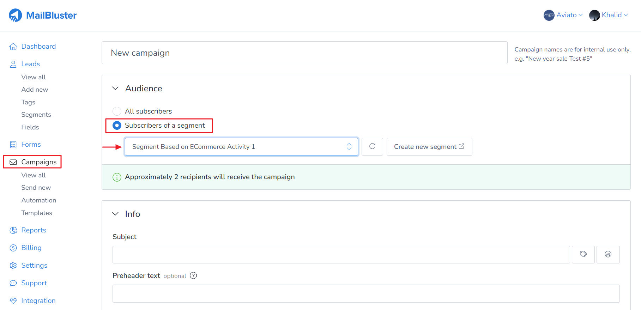Image resolution: width=641 pixels, height=310 pixels.
Task: Open Settings page
Action: point(34,266)
